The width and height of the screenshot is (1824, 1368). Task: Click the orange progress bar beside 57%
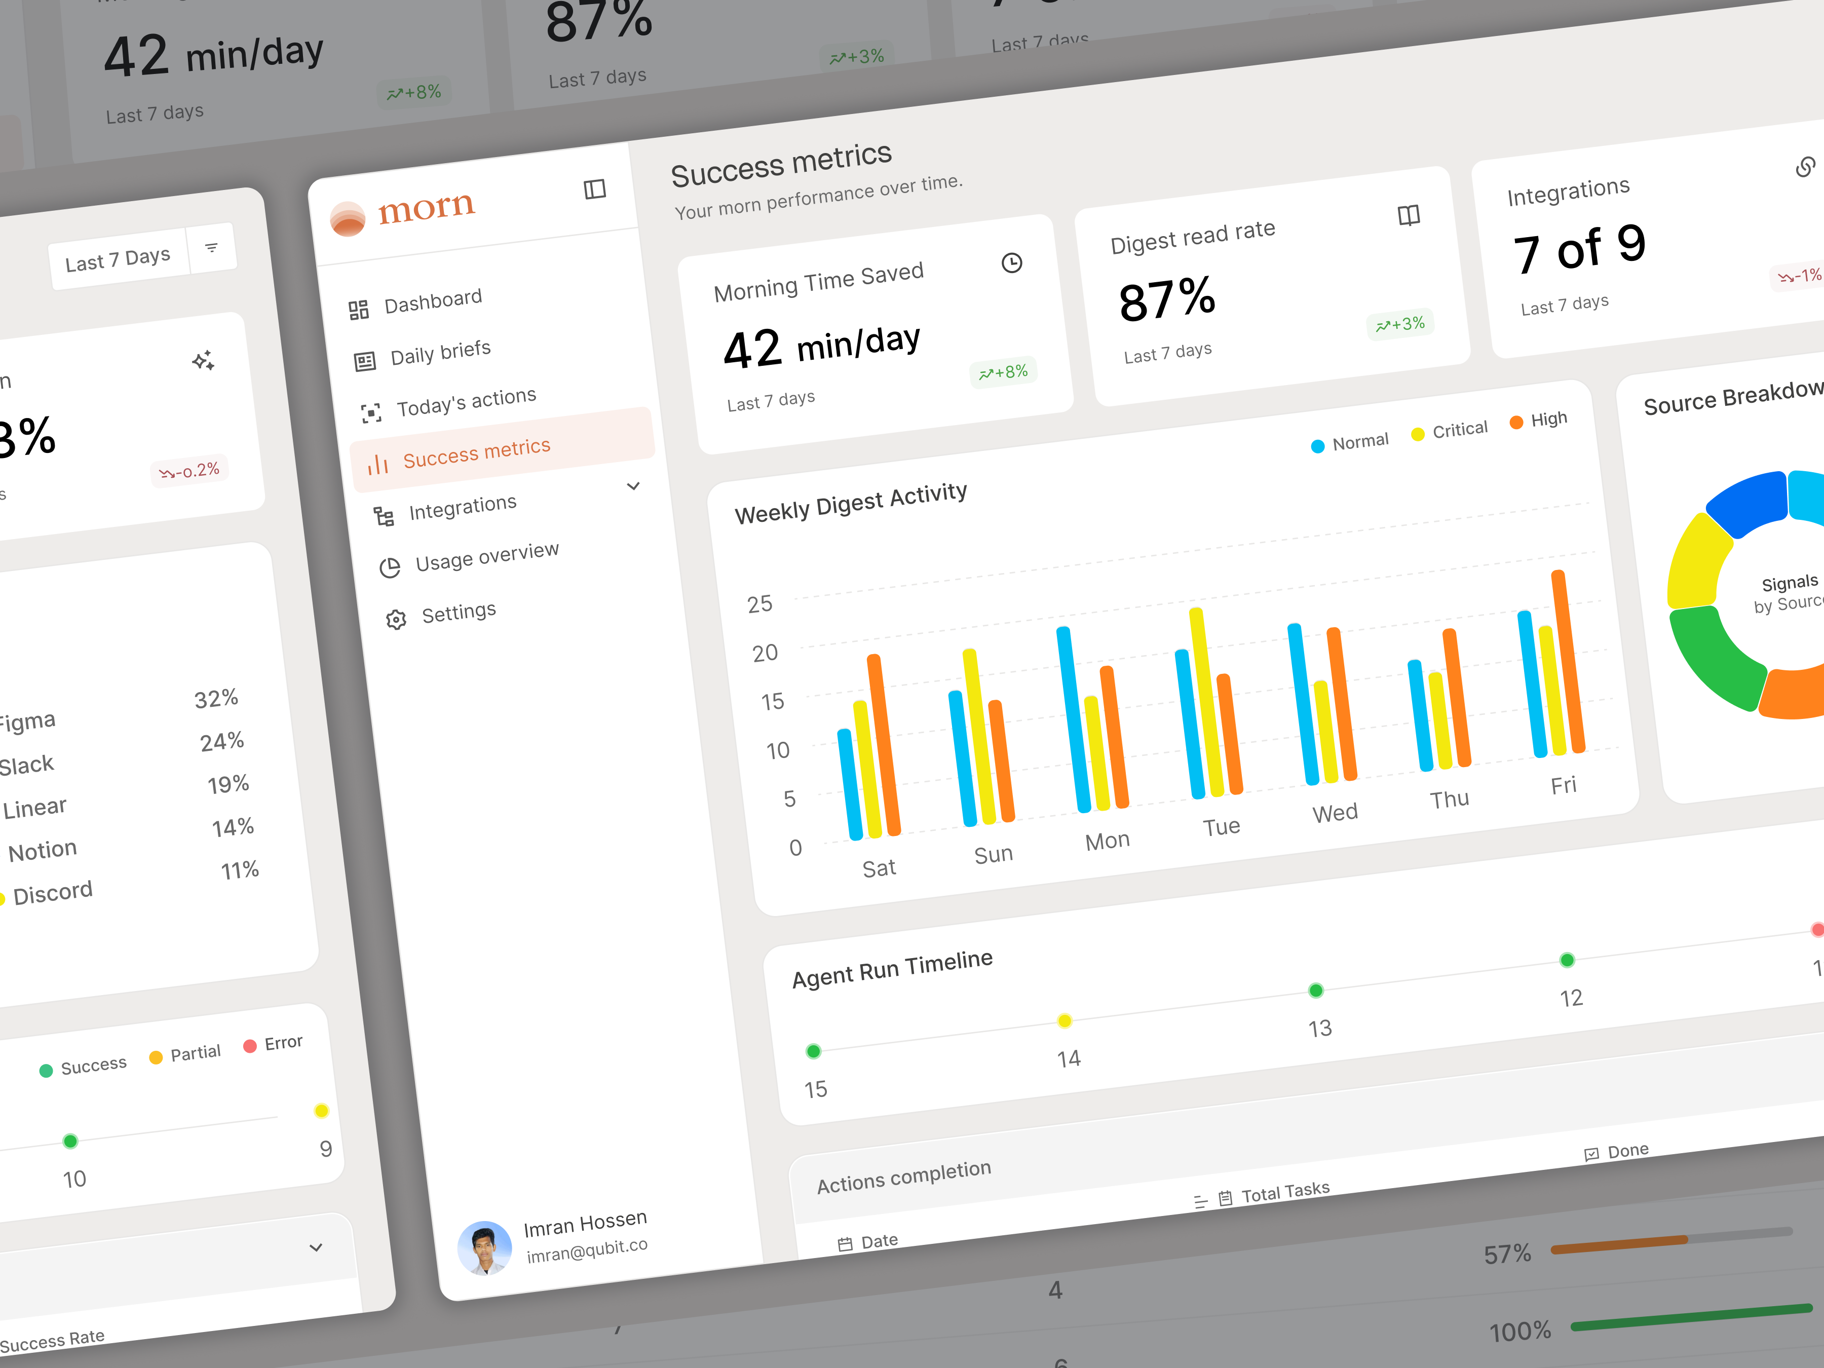[1619, 1244]
